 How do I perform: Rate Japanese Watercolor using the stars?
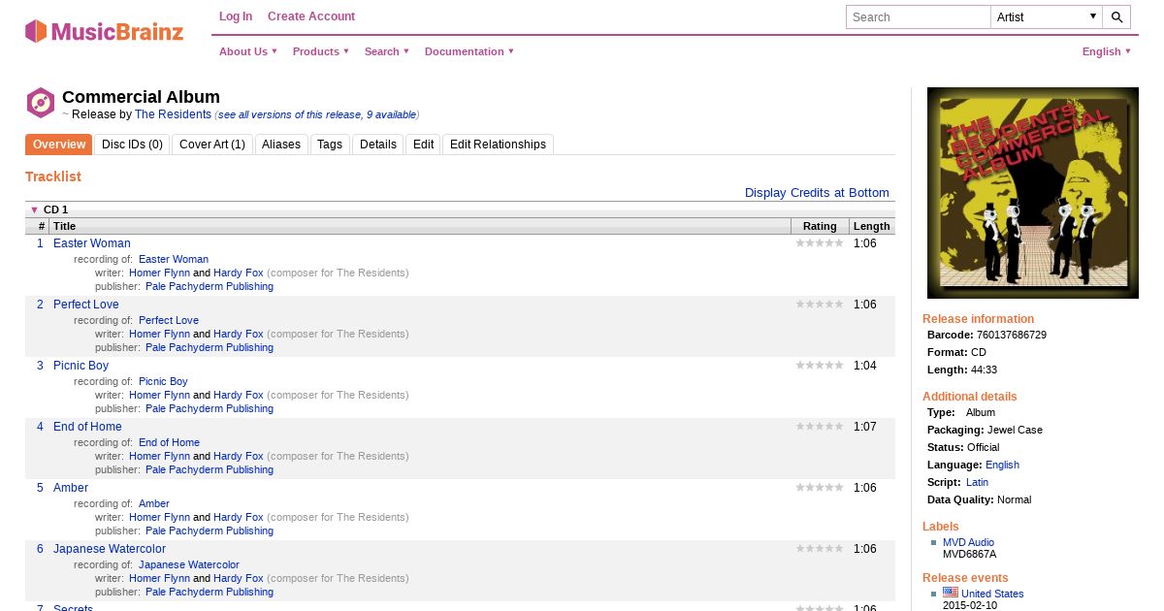(820, 549)
